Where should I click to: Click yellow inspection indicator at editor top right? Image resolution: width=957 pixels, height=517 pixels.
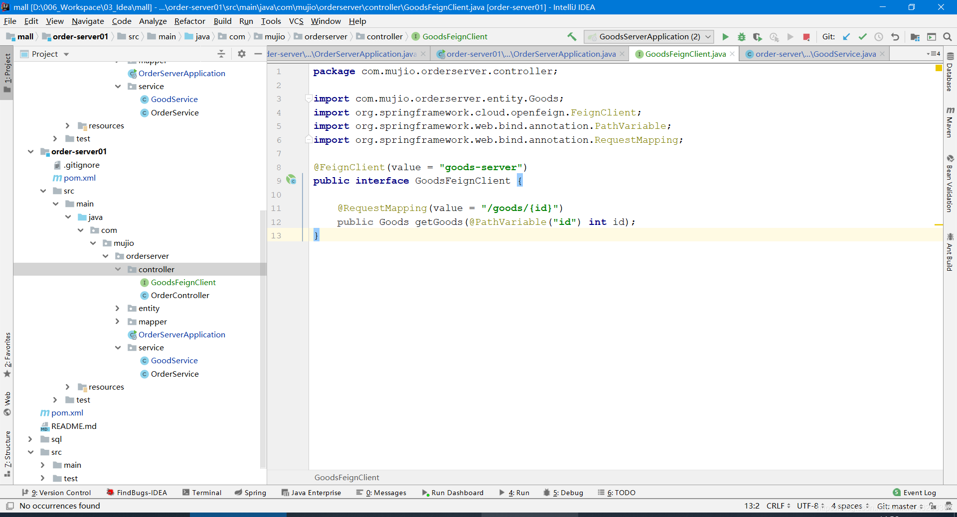(x=939, y=68)
